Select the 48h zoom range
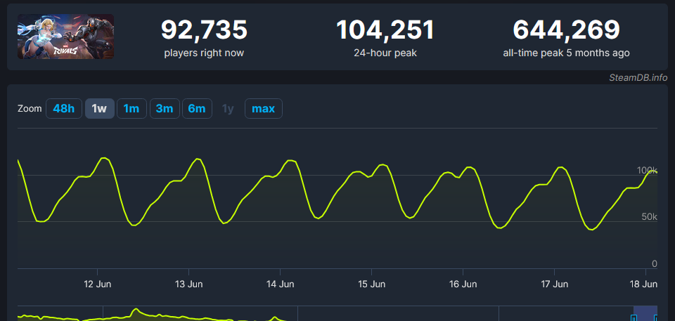This screenshot has height=321, width=675. point(64,108)
